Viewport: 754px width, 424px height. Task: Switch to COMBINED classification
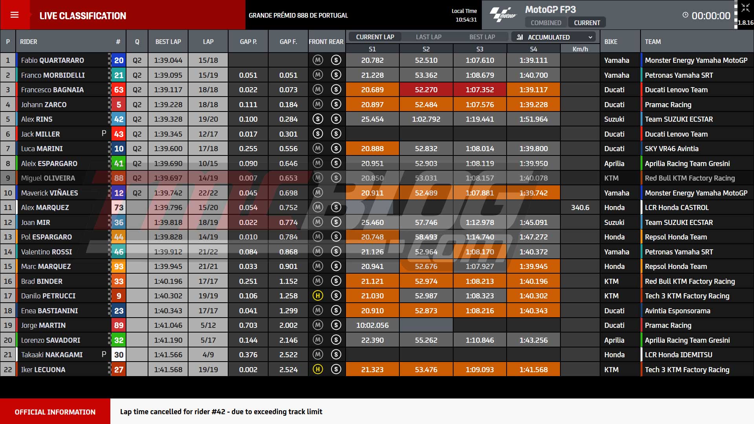click(546, 23)
